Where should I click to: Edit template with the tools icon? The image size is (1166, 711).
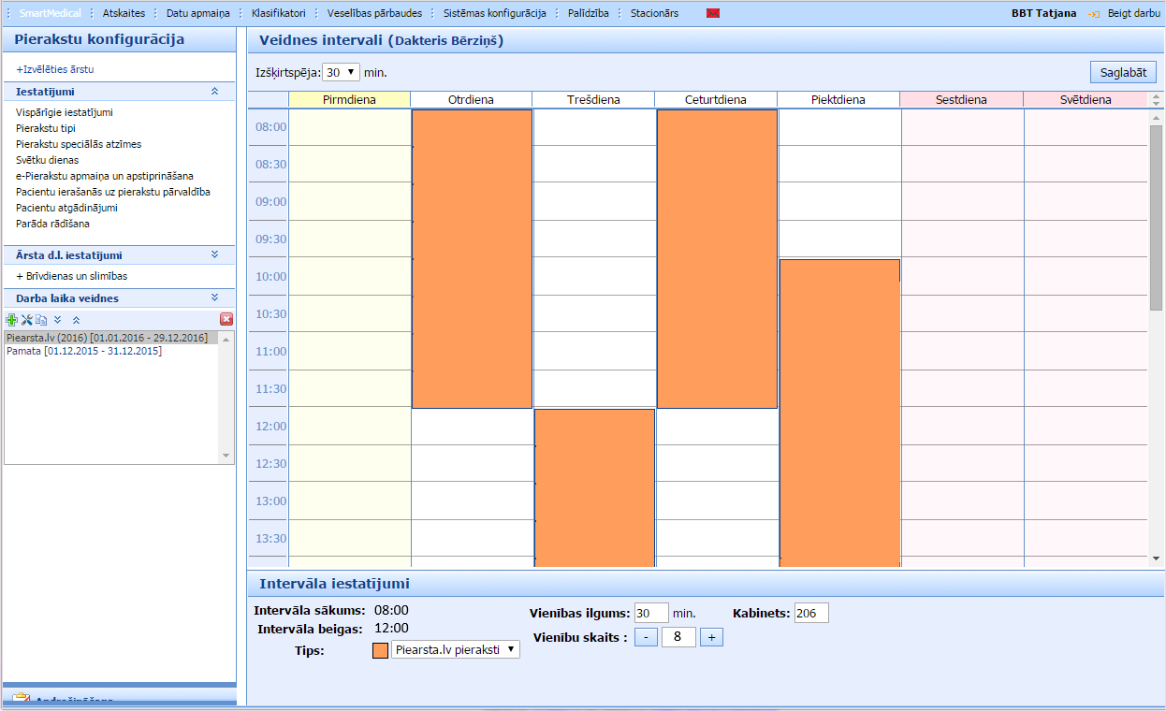click(x=26, y=320)
